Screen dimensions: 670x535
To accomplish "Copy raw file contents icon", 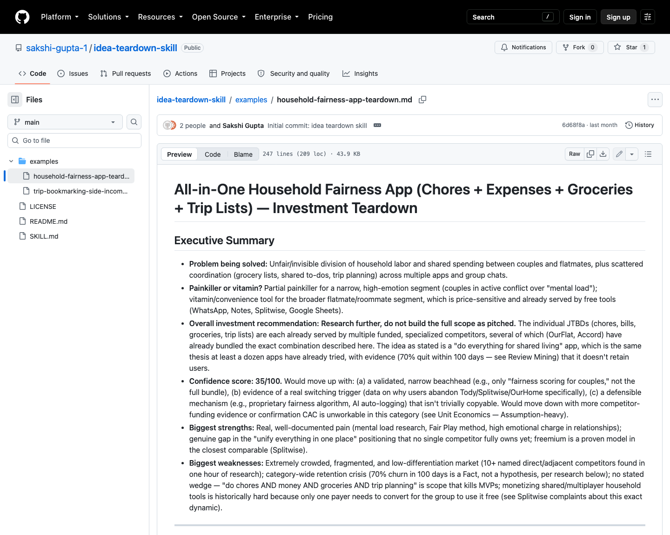I will point(590,154).
